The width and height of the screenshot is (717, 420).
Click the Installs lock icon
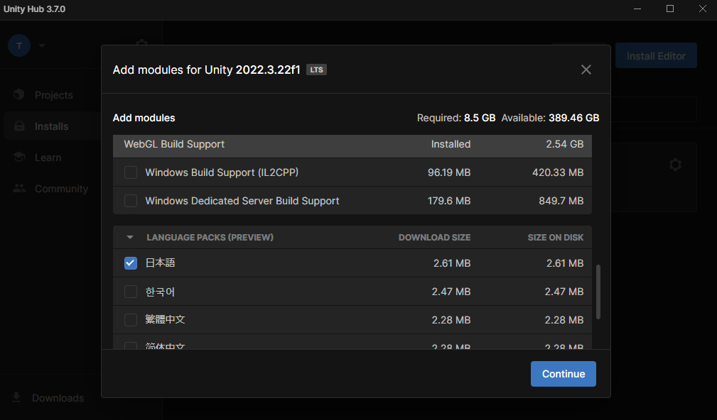pos(19,126)
